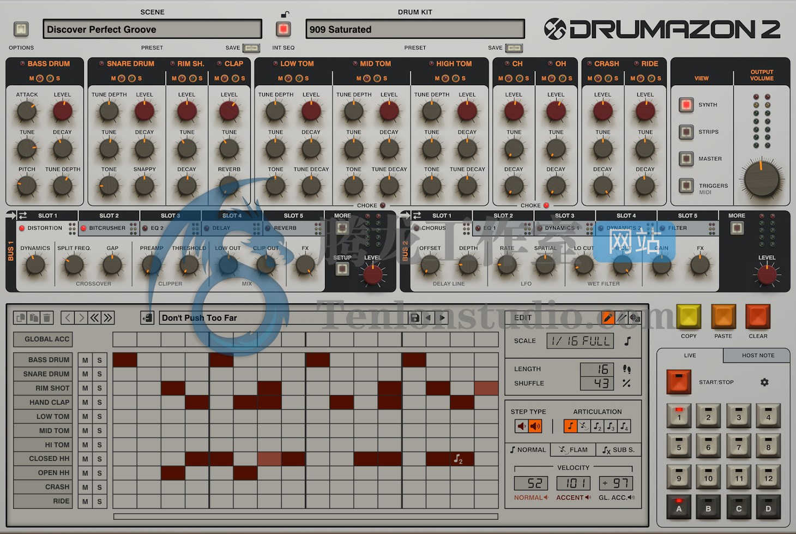Screen dimensions: 796x534
Task: Select pattern pad number 7
Action: [x=739, y=447]
